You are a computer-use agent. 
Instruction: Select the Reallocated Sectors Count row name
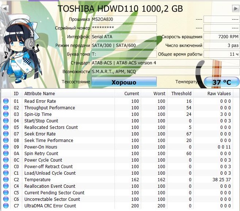coord(51,127)
